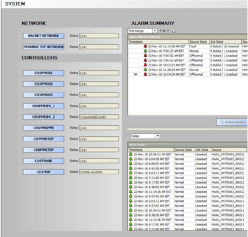Viewport: 248px width, 237px height.
Task: Click the link icon on 10:04:09 AM alarm row
Action: [x=136, y=74]
